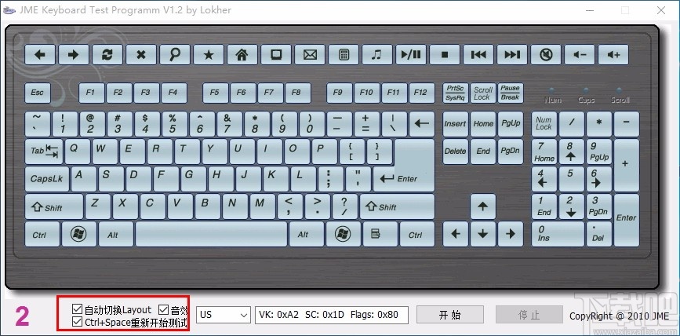Click the standalone Left arrow key
This screenshot has width=680, height=336.
pyautogui.click(x=456, y=235)
